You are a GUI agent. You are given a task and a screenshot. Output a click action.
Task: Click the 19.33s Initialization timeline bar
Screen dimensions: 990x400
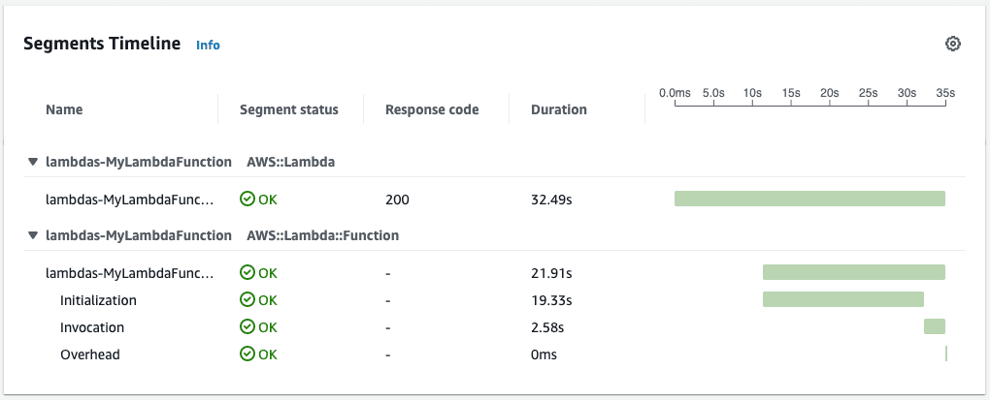coord(842,299)
